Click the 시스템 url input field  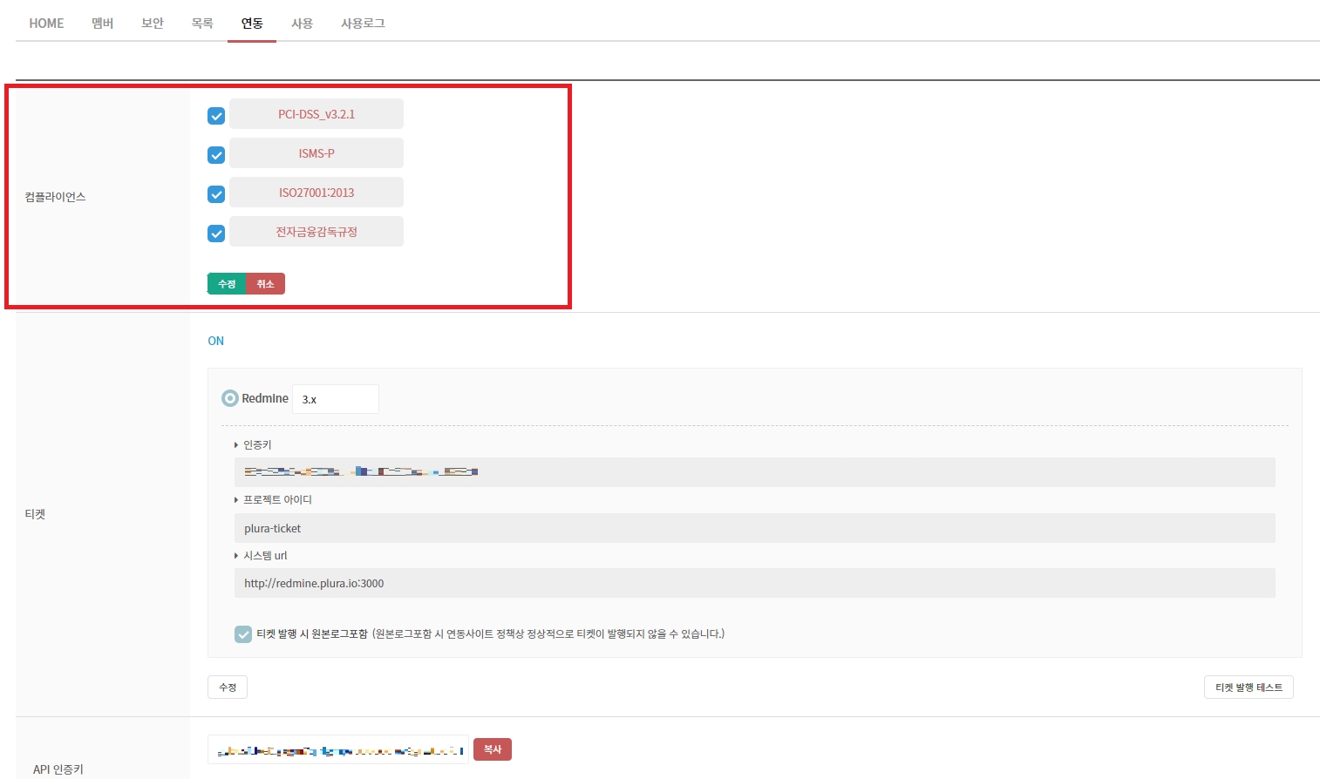click(754, 583)
